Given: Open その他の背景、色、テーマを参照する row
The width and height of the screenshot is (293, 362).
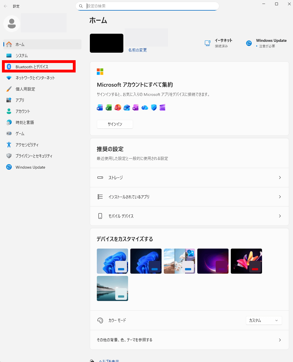Looking at the screenshot, I should coord(189,340).
